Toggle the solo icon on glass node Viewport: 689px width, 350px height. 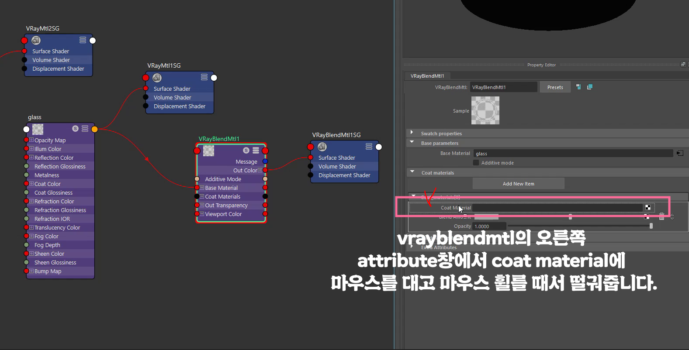(75, 129)
